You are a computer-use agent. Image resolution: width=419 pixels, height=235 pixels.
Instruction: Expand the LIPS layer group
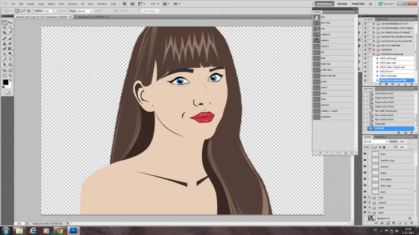tap(370, 197)
